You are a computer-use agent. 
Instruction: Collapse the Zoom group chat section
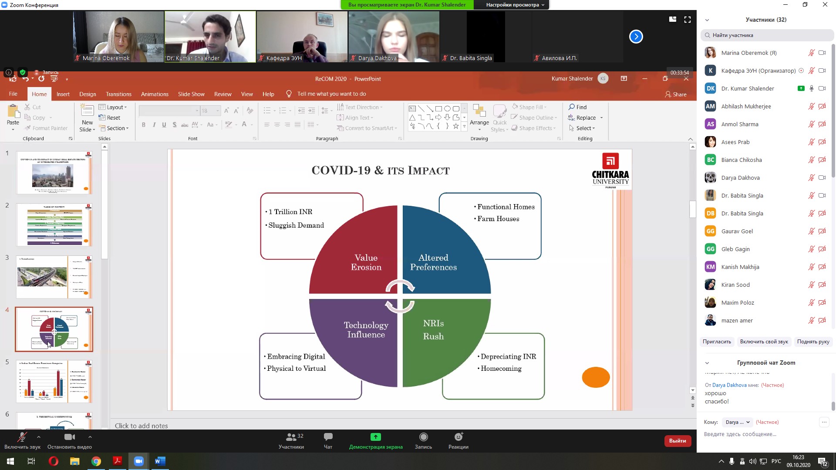pyautogui.click(x=707, y=363)
